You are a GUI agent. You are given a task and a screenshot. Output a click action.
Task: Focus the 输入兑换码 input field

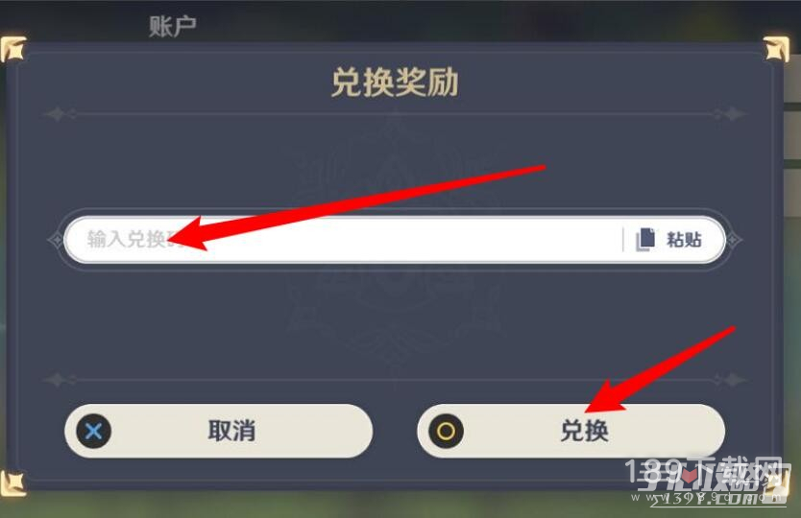coord(343,240)
